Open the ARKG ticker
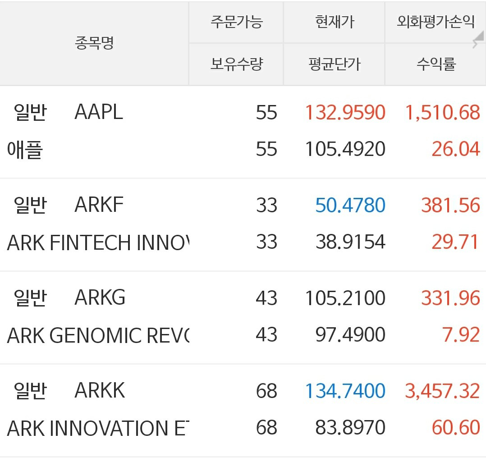 click(x=100, y=297)
